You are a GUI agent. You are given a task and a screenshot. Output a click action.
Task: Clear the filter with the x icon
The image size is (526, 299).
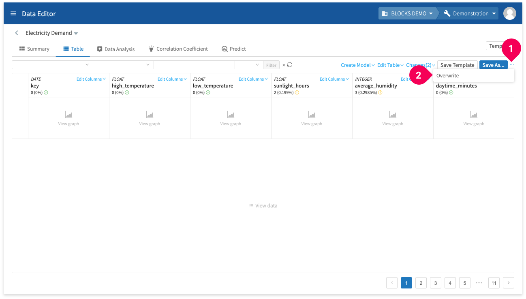coord(284,65)
